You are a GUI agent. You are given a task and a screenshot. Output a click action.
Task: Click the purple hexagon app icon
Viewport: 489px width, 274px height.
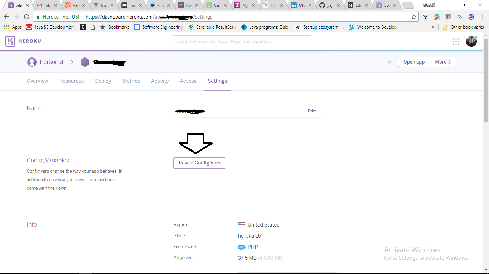click(x=85, y=62)
